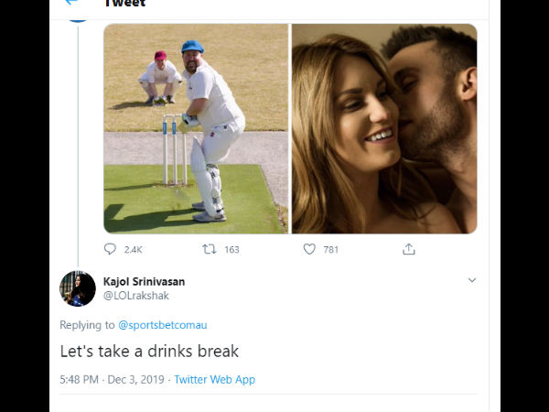Click the 781 likes count
This screenshot has height=412, width=549.
331,249
